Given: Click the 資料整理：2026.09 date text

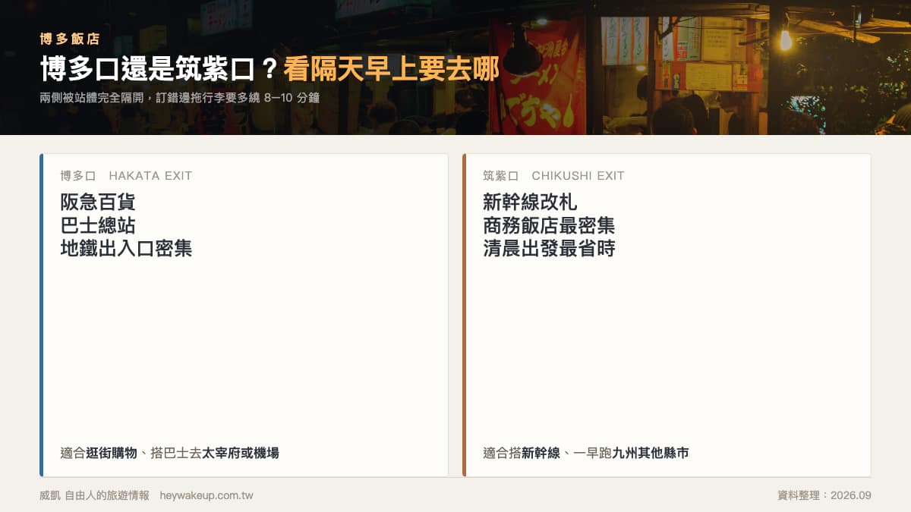Looking at the screenshot, I should 824,495.
